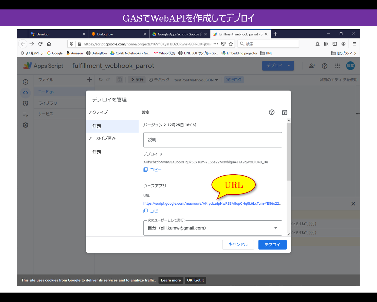This screenshot has width=377, height=302.
Task: Click the browser back arrow
Action: click(23, 44)
